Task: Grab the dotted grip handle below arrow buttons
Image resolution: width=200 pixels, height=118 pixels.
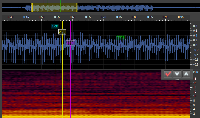Action: [x=177, y=79]
